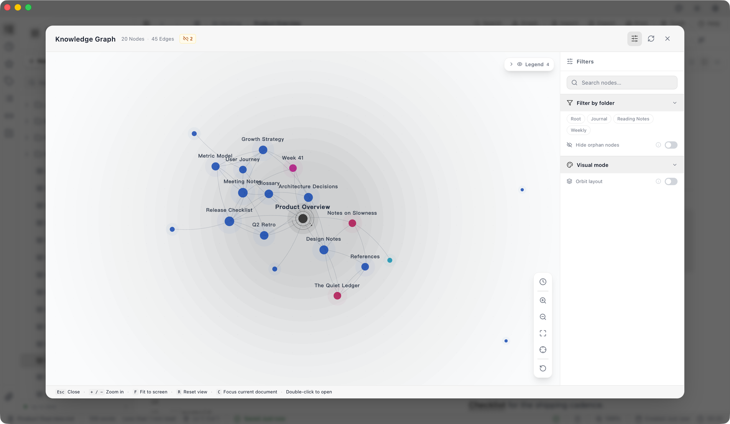
Task: Toggle the filters panel icon in the header
Action: pos(635,39)
